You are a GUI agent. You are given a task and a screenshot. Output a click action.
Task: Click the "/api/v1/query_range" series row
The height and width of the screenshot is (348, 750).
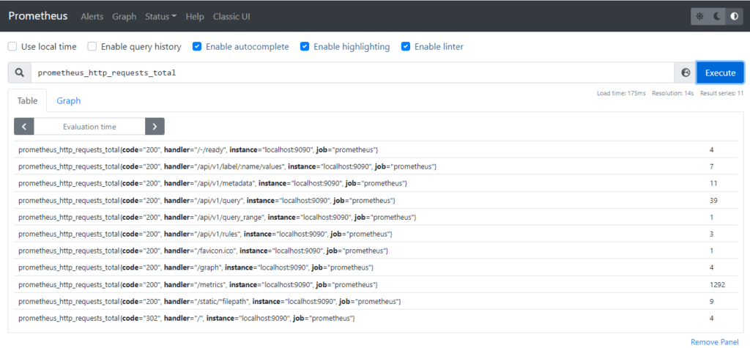[x=376, y=218]
